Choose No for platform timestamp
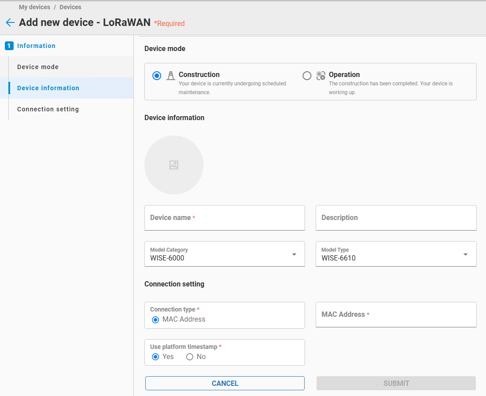The image size is (486, 396). click(x=190, y=357)
